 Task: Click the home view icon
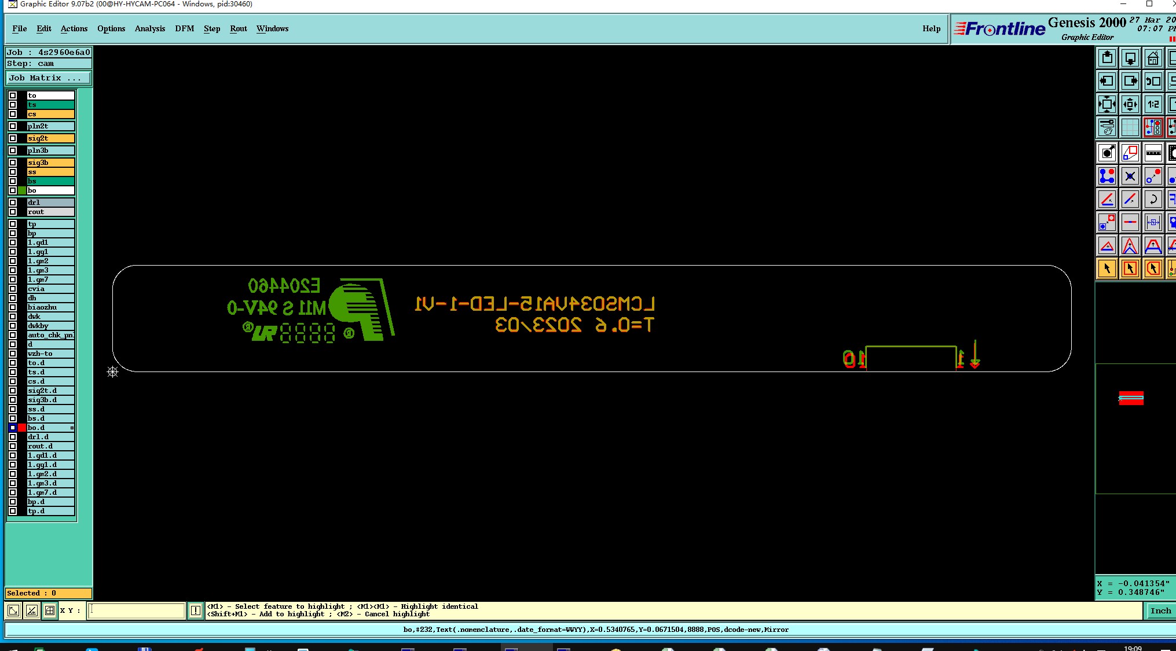(x=1153, y=58)
